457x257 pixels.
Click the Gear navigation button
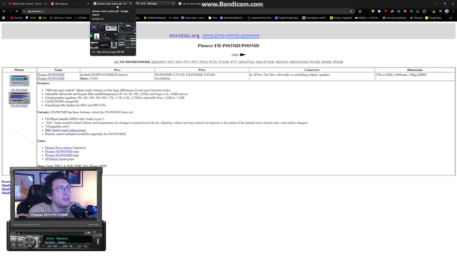[x=219, y=36]
